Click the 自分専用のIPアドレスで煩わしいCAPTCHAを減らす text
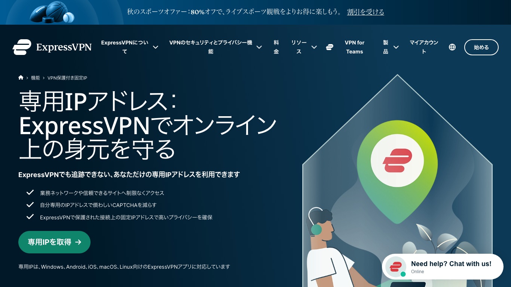The image size is (511, 287). (98, 205)
